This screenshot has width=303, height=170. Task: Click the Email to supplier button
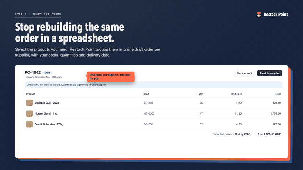click(x=270, y=73)
